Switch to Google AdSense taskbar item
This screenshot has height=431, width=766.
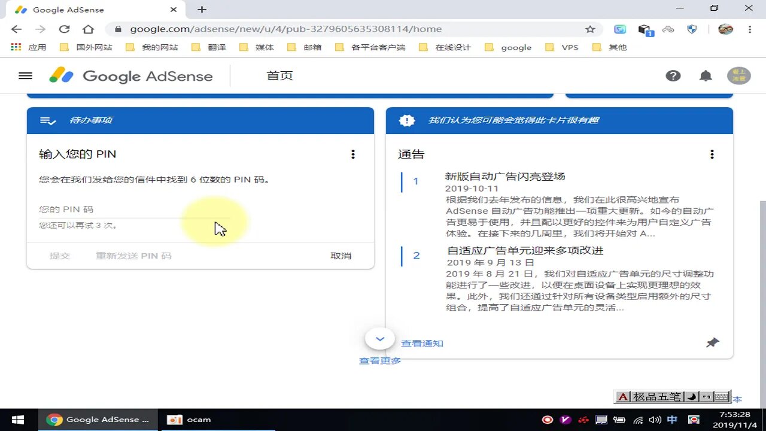[98, 420]
